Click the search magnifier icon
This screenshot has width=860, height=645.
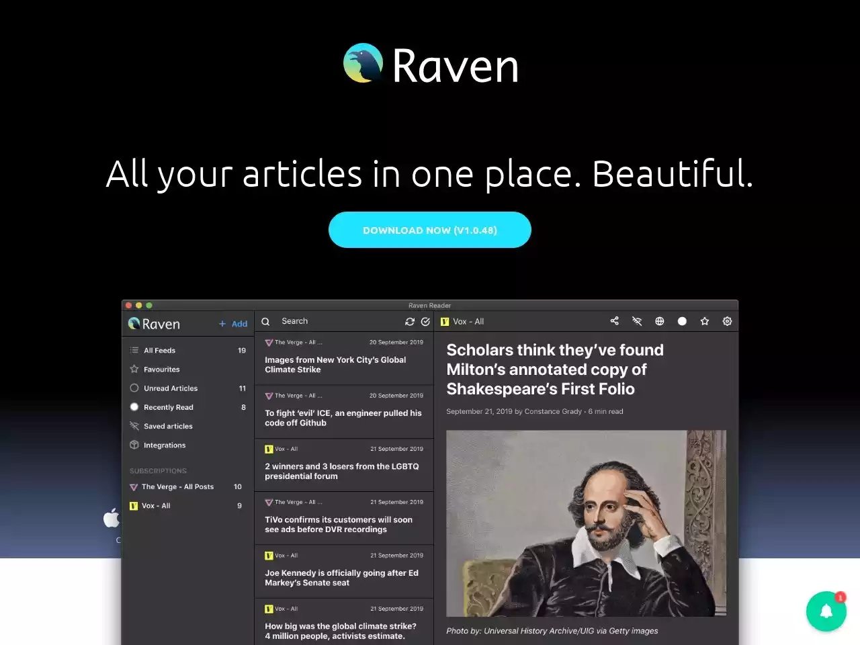[265, 322]
